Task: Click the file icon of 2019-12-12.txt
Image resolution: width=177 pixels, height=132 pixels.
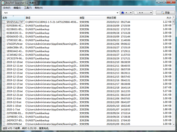Action: 4,69
